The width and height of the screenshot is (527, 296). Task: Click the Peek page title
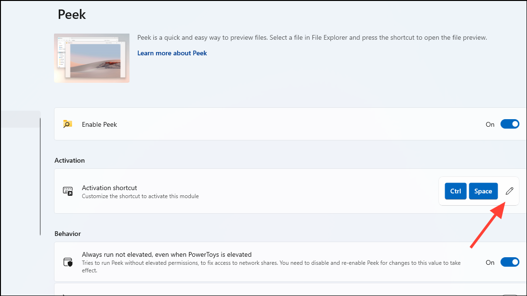(71, 15)
